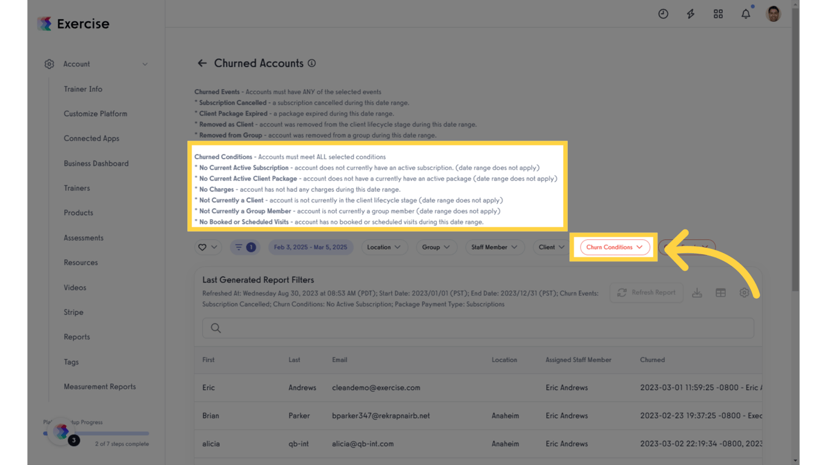Click the setup progress bar
Screen dimensions: 827x465
click(96, 434)
